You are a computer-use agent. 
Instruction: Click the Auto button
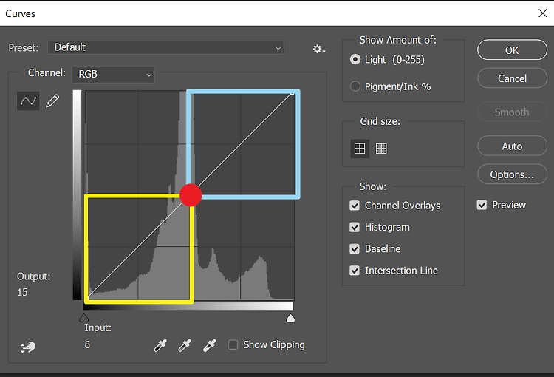coord(512,146)
